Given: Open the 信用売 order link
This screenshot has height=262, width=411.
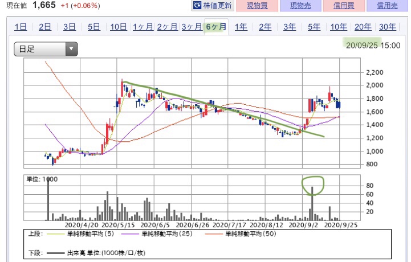Looking at the screenshot, I should pos(387,6).
